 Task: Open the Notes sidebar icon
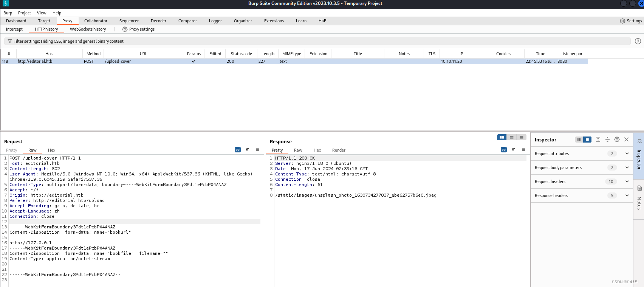[x=639, y=188]
